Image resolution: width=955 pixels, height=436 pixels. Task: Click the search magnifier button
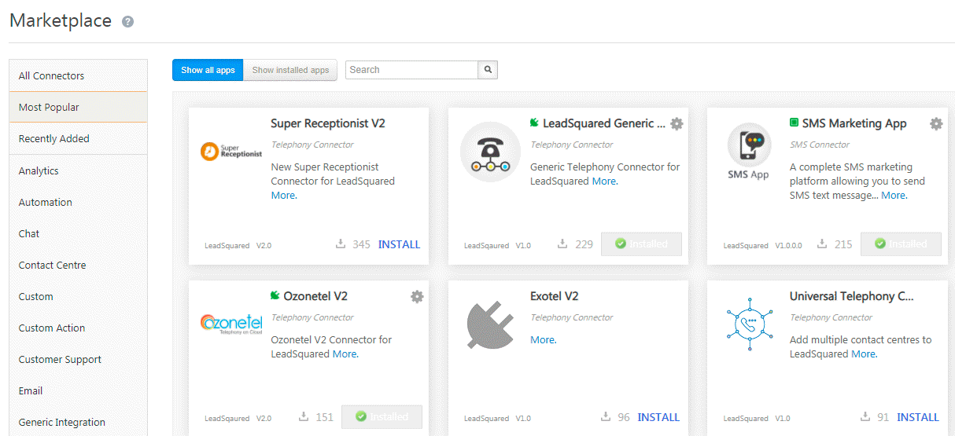[x=488, y=70]
